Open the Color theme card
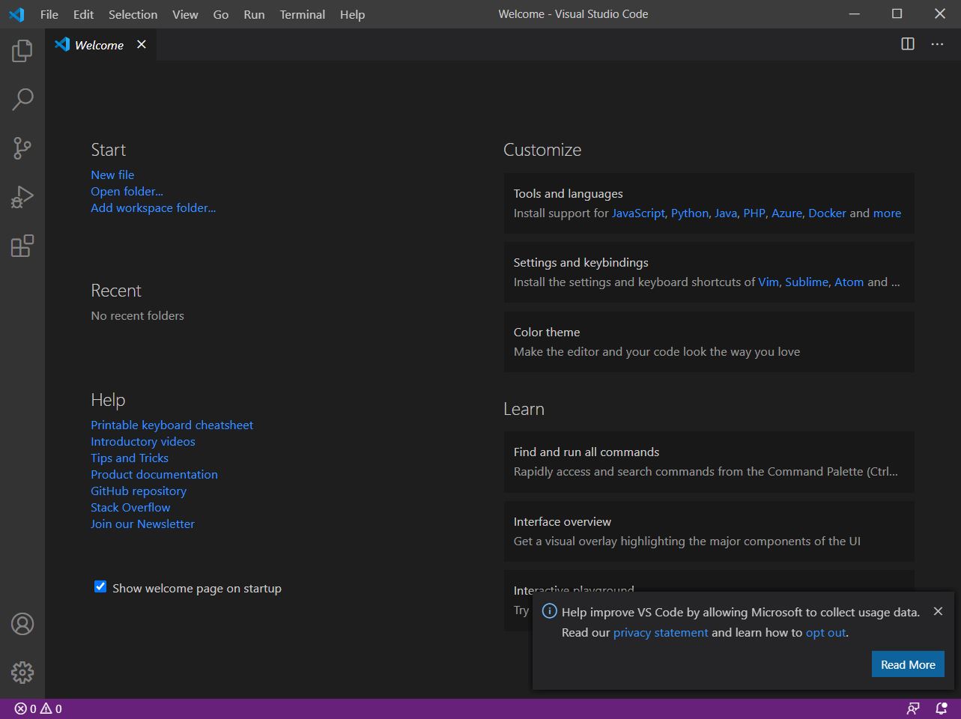 709,342
